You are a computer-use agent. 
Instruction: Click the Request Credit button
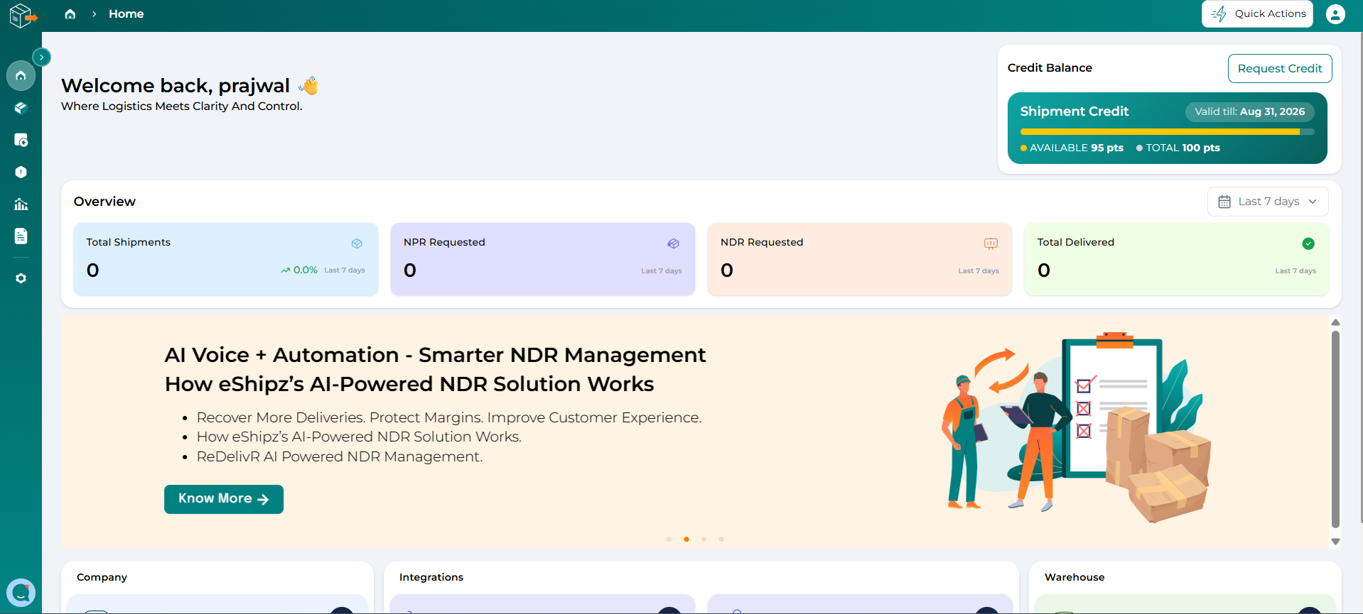coord(1280,68)
